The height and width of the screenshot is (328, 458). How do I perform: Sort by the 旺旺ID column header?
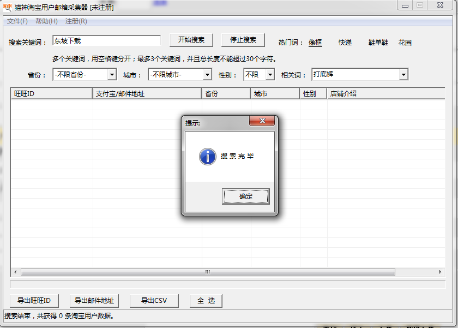pos(51,94)
